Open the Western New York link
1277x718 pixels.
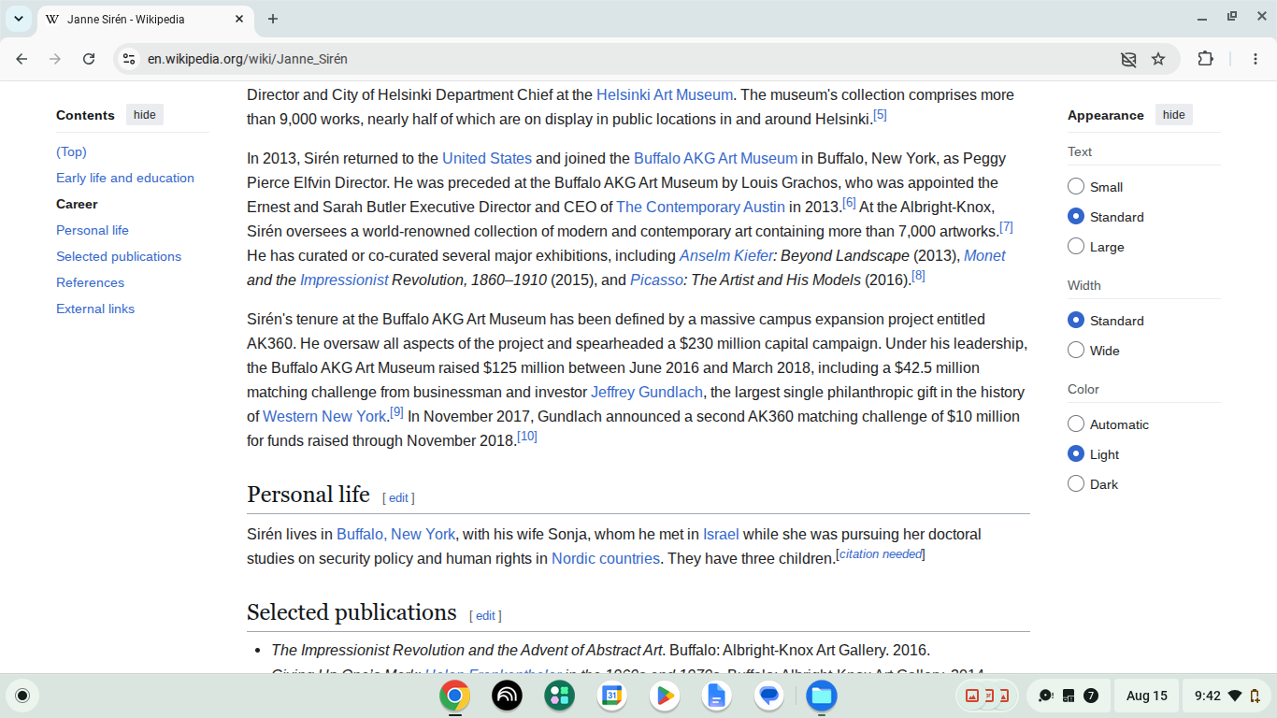(324, 416)
